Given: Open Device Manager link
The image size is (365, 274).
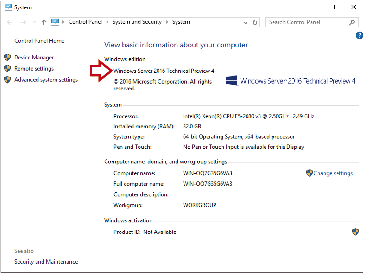Looking at the screenshot, I should point(34,57).
